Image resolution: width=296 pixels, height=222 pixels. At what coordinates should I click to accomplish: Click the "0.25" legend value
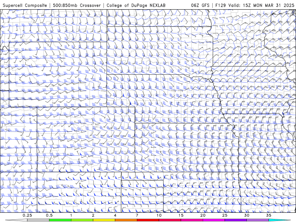27,215
